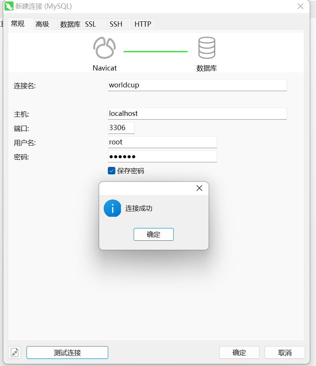The width and height of the screenshot is (316, 366).
Task: Click the 密码: label
Action: pos(21,157)
